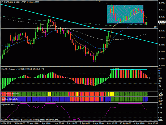Click the 1 Apr 00:00 time label
This screenshot has width=166, height=125.
[x=45, y=123]
